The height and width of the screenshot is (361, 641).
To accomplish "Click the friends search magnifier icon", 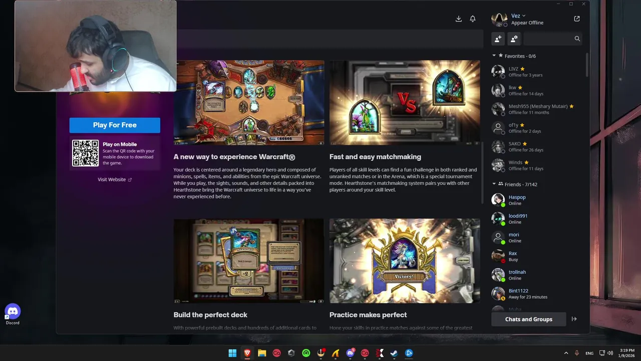I will click(x=577, y=39).
